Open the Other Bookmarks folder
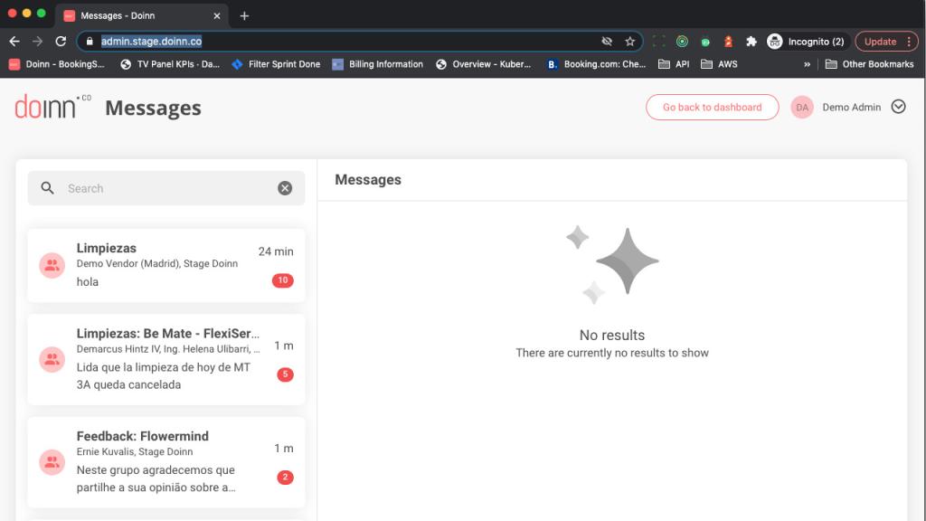Screen dimensions: 926x521 869,64
